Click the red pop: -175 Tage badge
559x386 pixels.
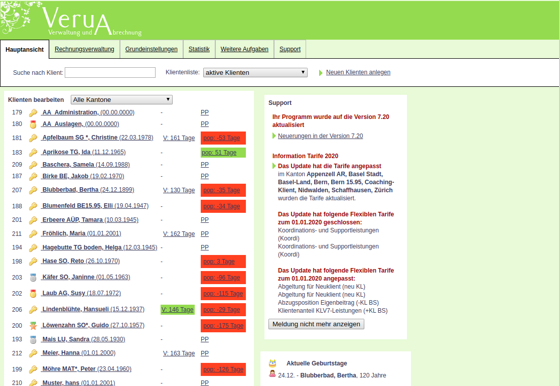223,326
